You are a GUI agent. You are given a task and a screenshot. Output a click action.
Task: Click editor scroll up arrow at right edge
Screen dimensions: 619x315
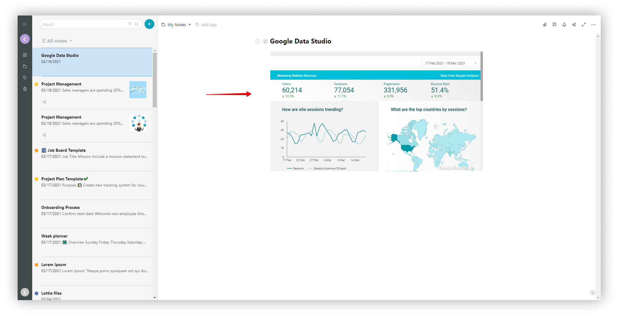[598, 36]
